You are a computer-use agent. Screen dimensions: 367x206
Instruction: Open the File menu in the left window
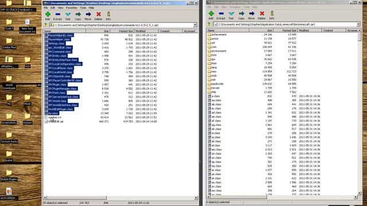(46, 7)
